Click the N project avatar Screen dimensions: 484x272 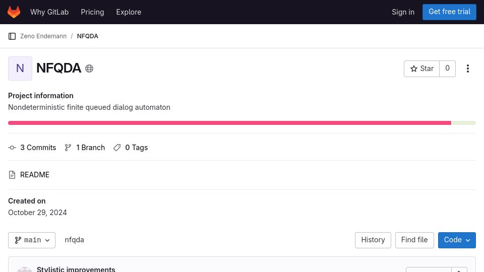[x=20, y=69]
